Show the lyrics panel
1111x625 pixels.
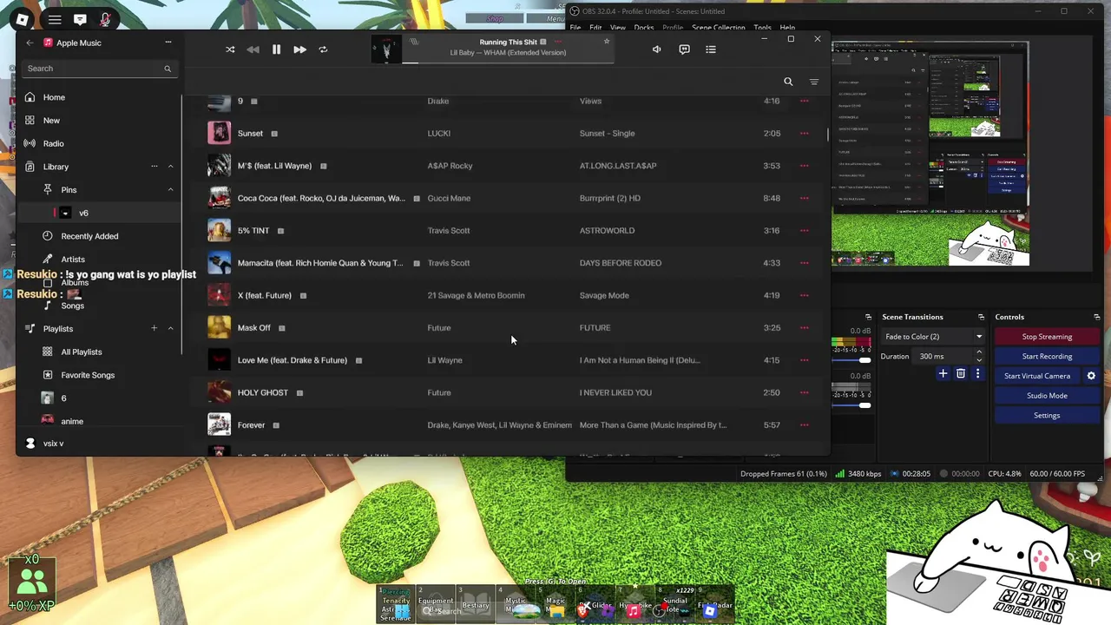point(684,49)
